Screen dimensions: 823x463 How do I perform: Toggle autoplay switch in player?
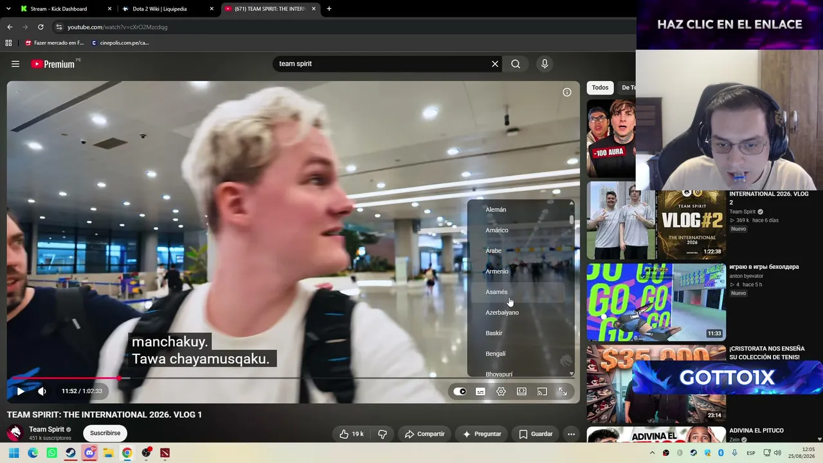460,391
